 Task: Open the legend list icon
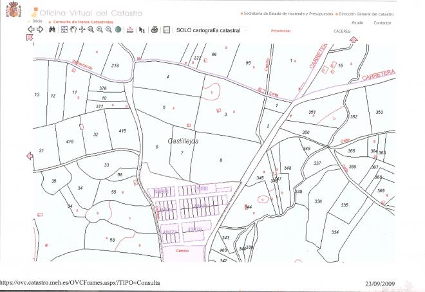point(166,30)
